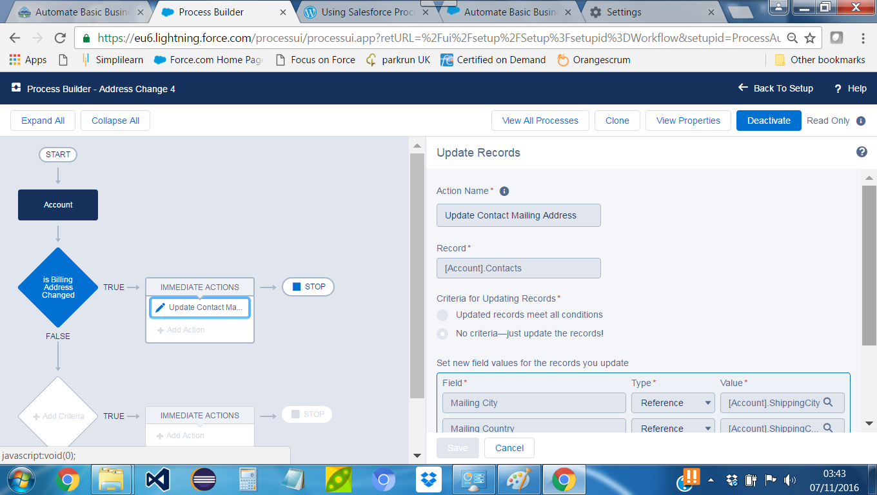877x495 pixels.
Task: Deactivate the Address Change process
Action: click(769, 121)
